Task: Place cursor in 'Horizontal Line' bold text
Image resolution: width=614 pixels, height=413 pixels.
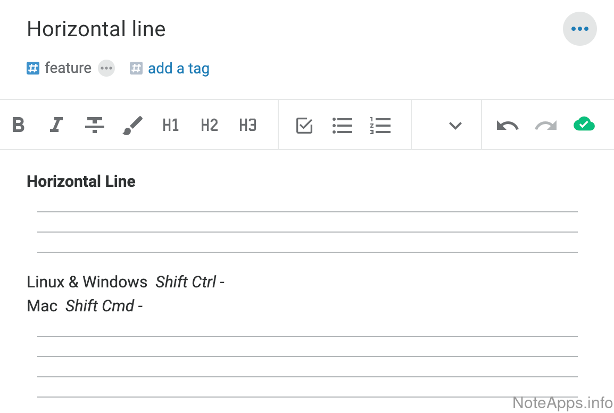Action: click(x=81, y=181)
